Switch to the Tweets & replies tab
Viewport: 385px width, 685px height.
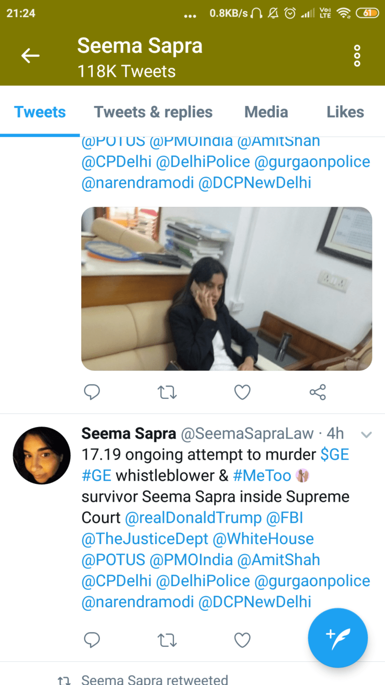(153, 112)
